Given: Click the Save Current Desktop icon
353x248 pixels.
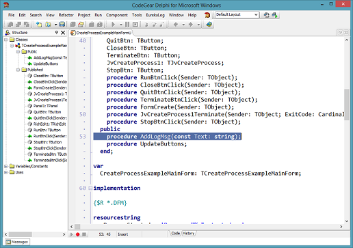Looking at the screenshot, I should (x=266, y=15).
